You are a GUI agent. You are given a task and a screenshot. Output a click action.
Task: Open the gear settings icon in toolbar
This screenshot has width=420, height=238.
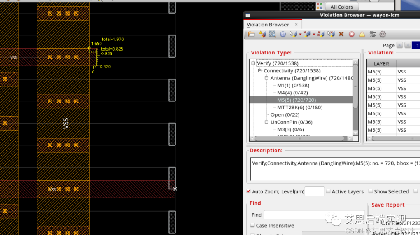coord(383,34)
